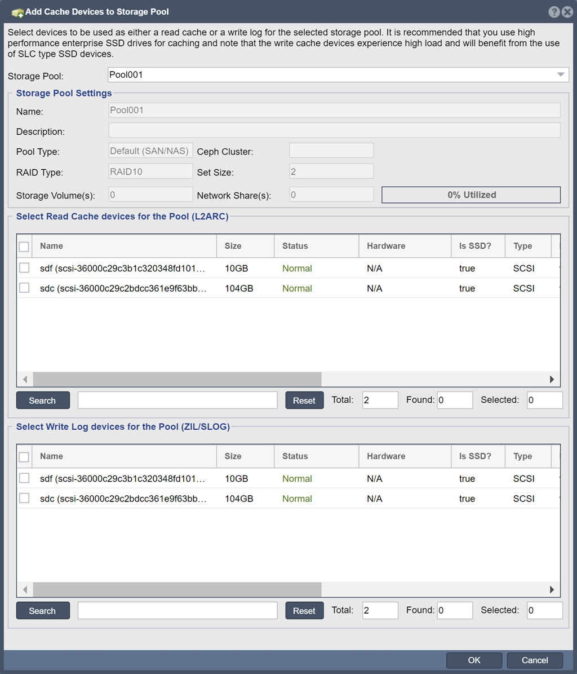Click Write Log Selected count field
Screen dimensions: 577x674
tap(545, 610)
